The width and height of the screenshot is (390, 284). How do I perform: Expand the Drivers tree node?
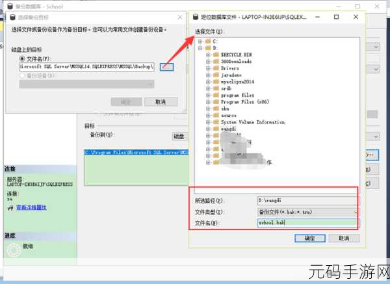point(208,68)
